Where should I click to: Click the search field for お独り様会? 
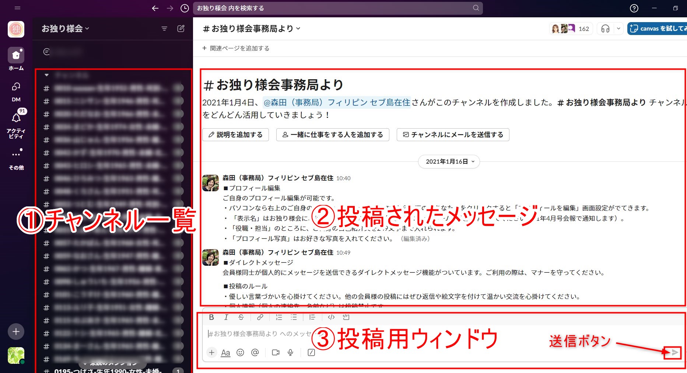point(338,8)
